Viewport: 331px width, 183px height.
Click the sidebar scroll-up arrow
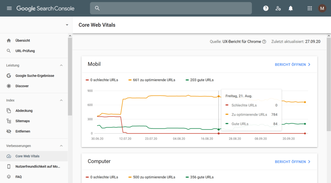click(x=70, y=36)
